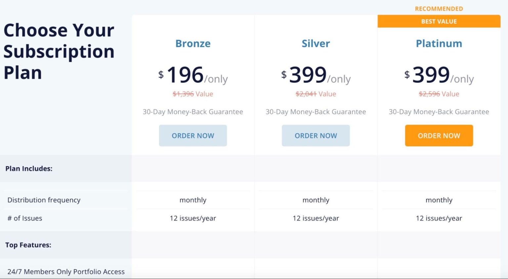The image size is (508, 279).
Task: Click the # of Issues row label
Action: coord(25,218)
